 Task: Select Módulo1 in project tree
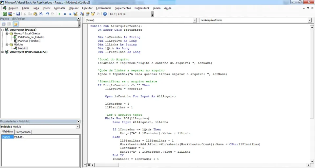[23, 48]
